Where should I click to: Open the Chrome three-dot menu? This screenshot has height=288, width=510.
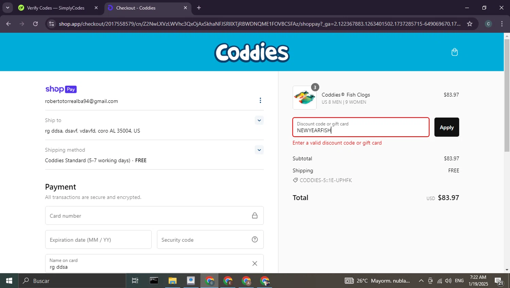click(x=502, y=24)
